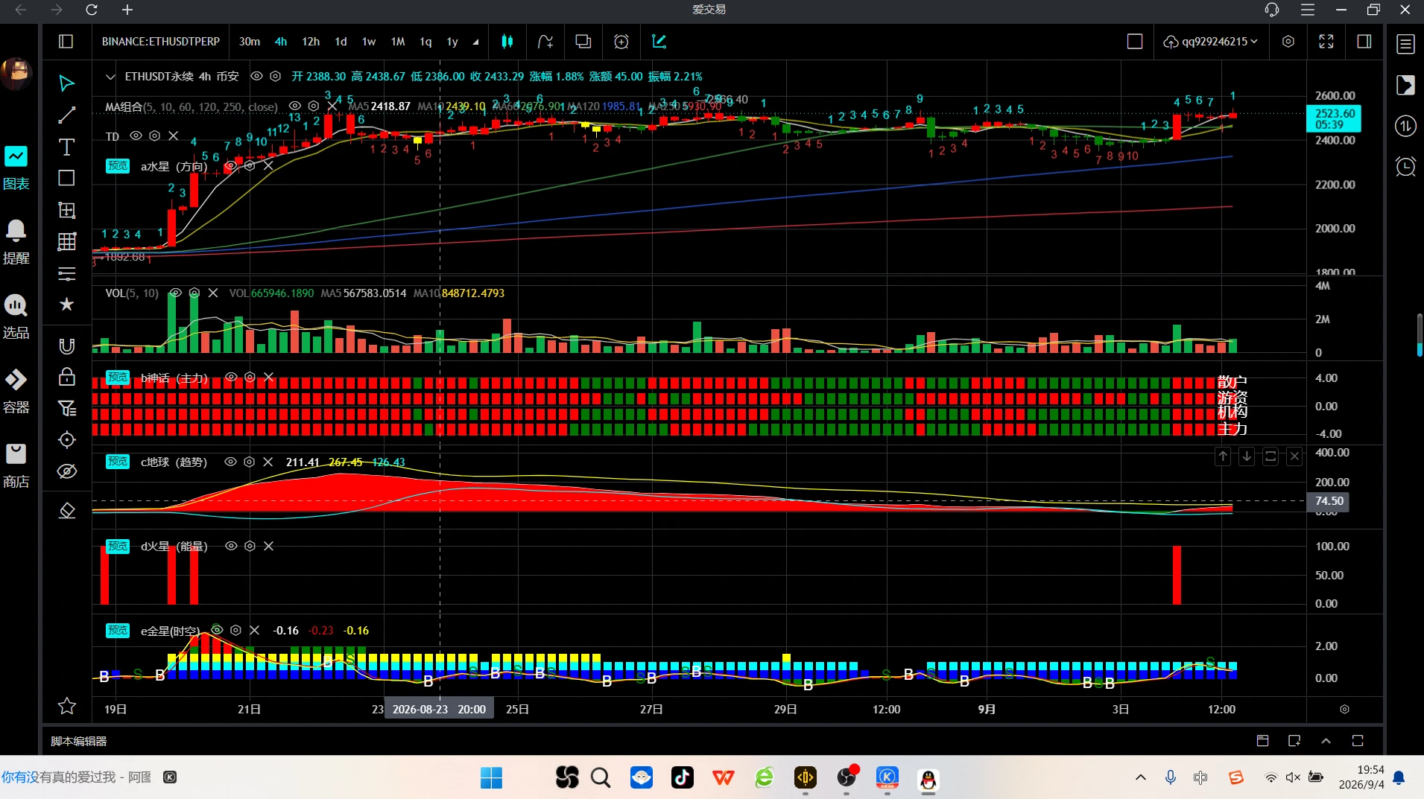Viewport: 1424px width, 799px height.
Task: Open the QQ penguin taskbar app
Action: coord(928,779)
